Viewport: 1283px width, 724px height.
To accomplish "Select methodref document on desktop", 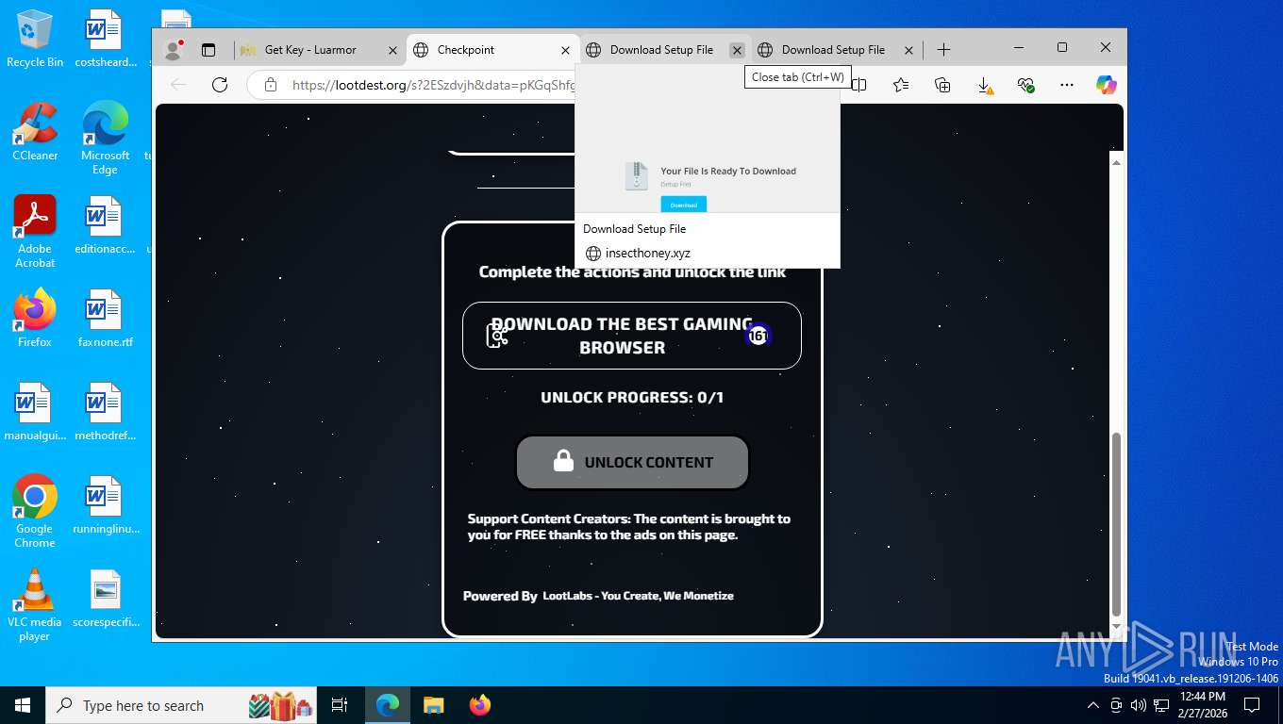I will coord(105,412).
